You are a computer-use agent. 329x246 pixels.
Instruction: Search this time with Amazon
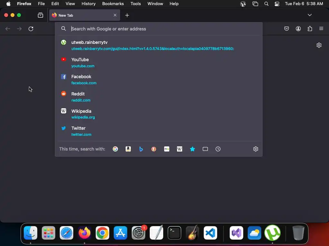click(x=128, y=149)
